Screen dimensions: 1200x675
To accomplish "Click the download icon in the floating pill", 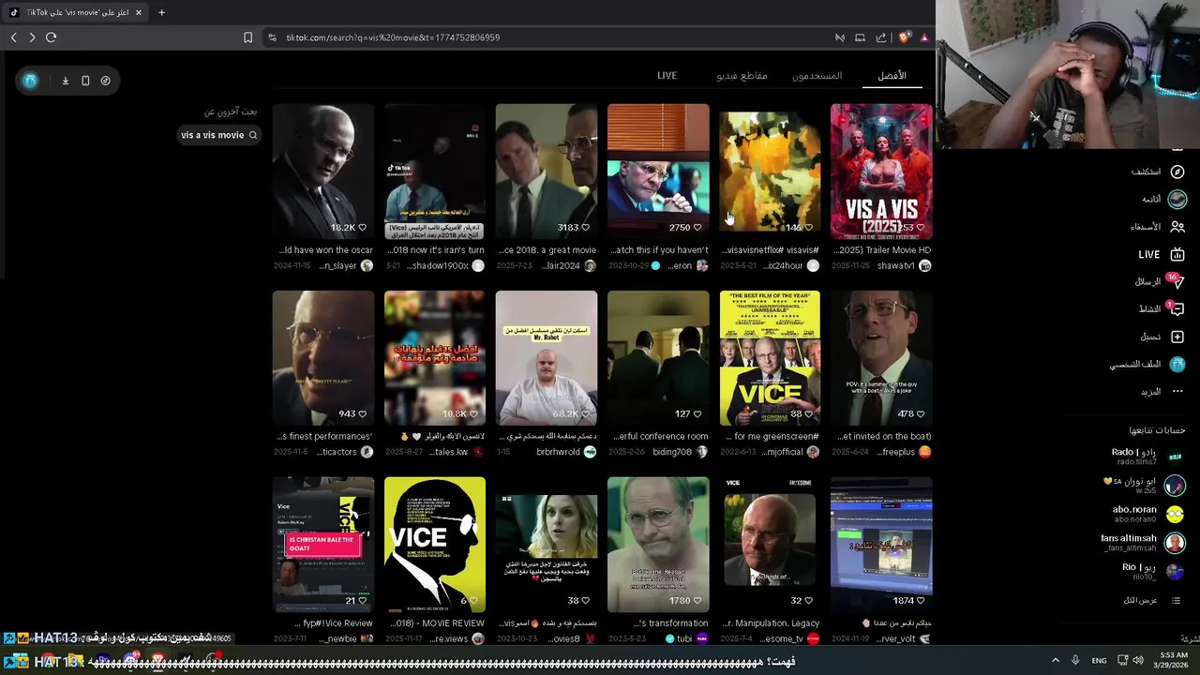I will (x=66, y=81).
